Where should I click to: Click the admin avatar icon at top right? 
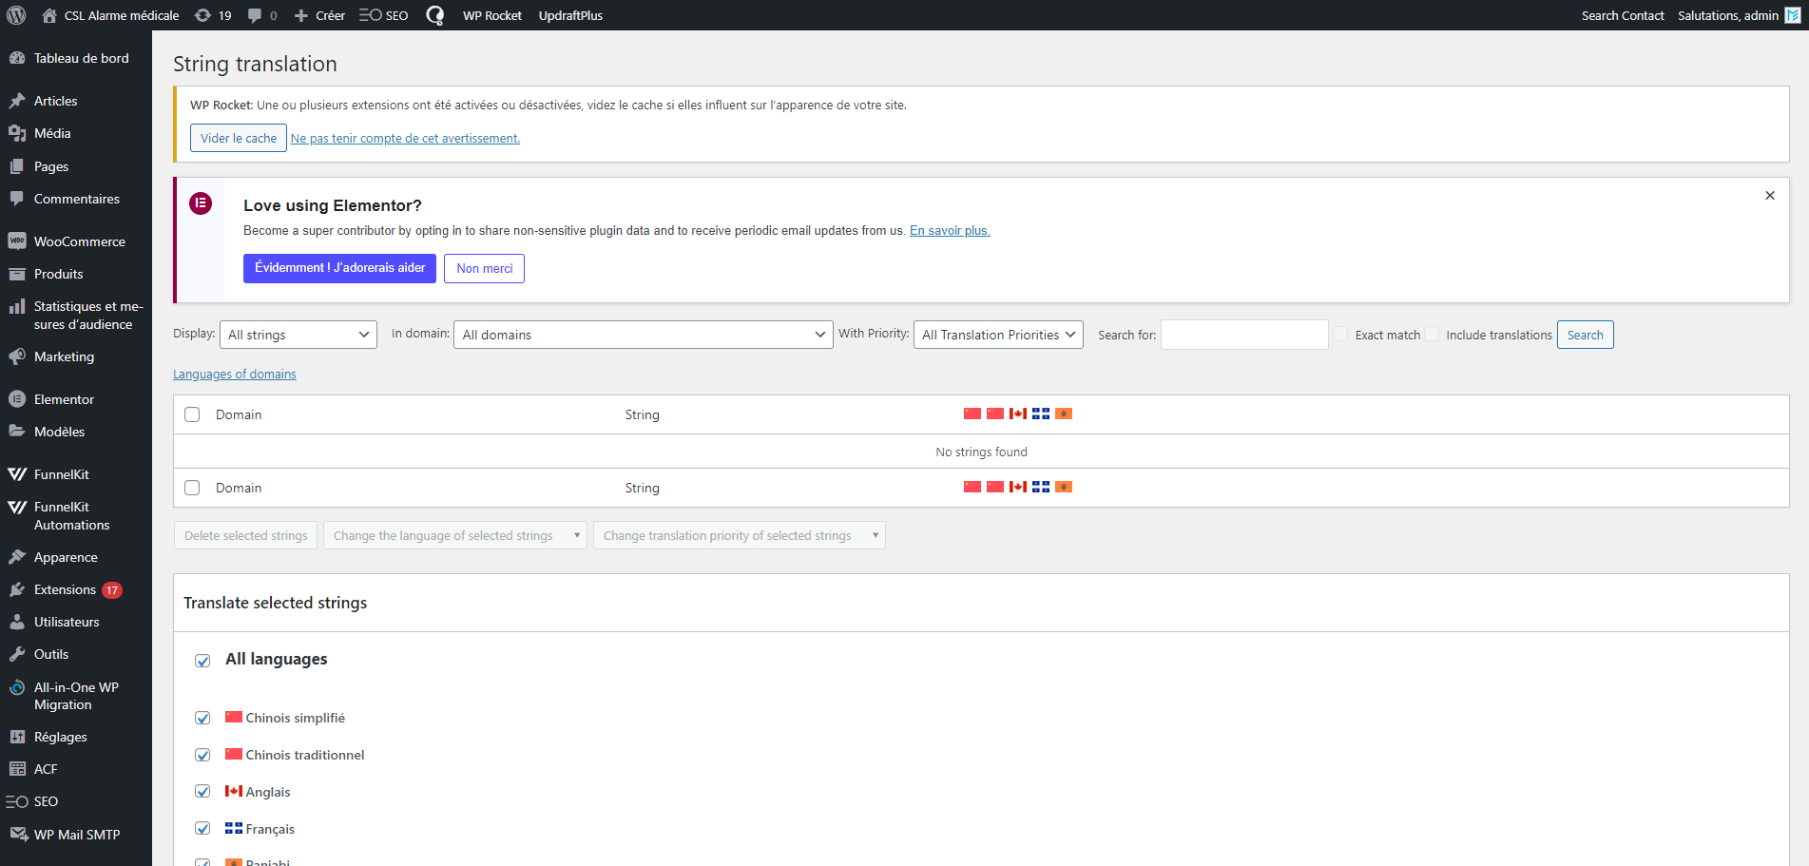[1792, 15]
